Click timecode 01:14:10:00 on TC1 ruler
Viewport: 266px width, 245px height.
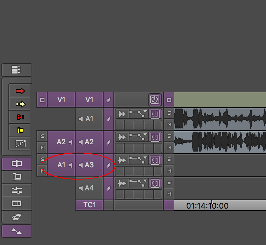(x=207, y=206)
